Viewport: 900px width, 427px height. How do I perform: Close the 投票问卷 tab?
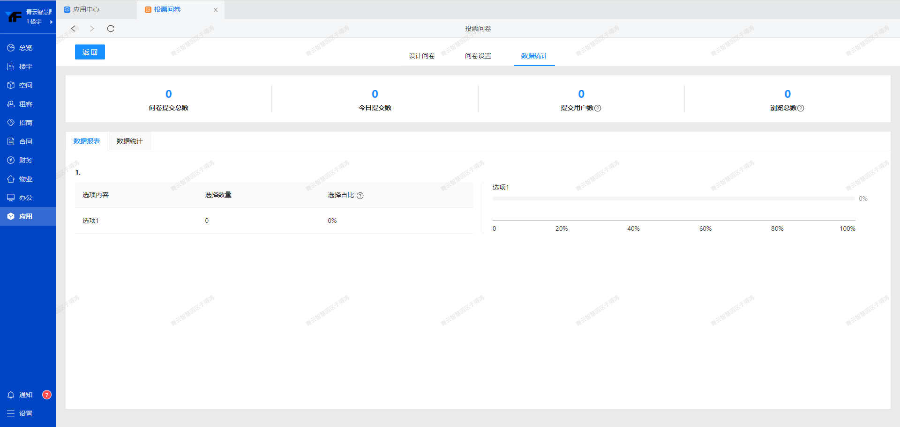216,10
